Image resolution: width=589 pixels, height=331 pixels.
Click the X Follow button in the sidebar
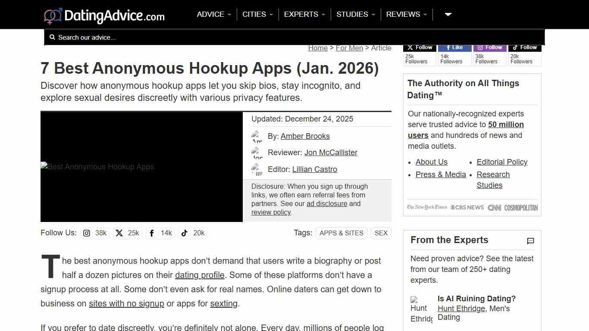click(x=419, y=47)
